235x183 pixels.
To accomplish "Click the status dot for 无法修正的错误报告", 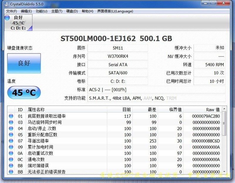I will [x=11, y=172].
